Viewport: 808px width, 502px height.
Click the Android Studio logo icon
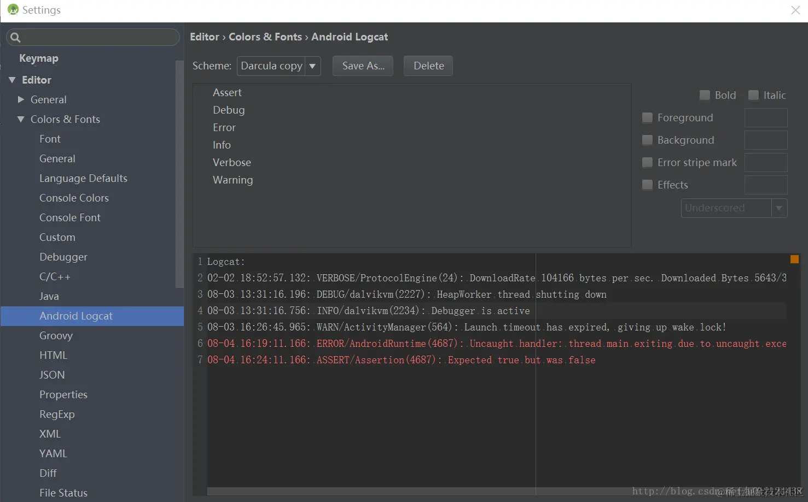pos(13,10)
